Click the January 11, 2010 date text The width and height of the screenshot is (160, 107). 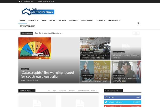(x=33, y=81)
